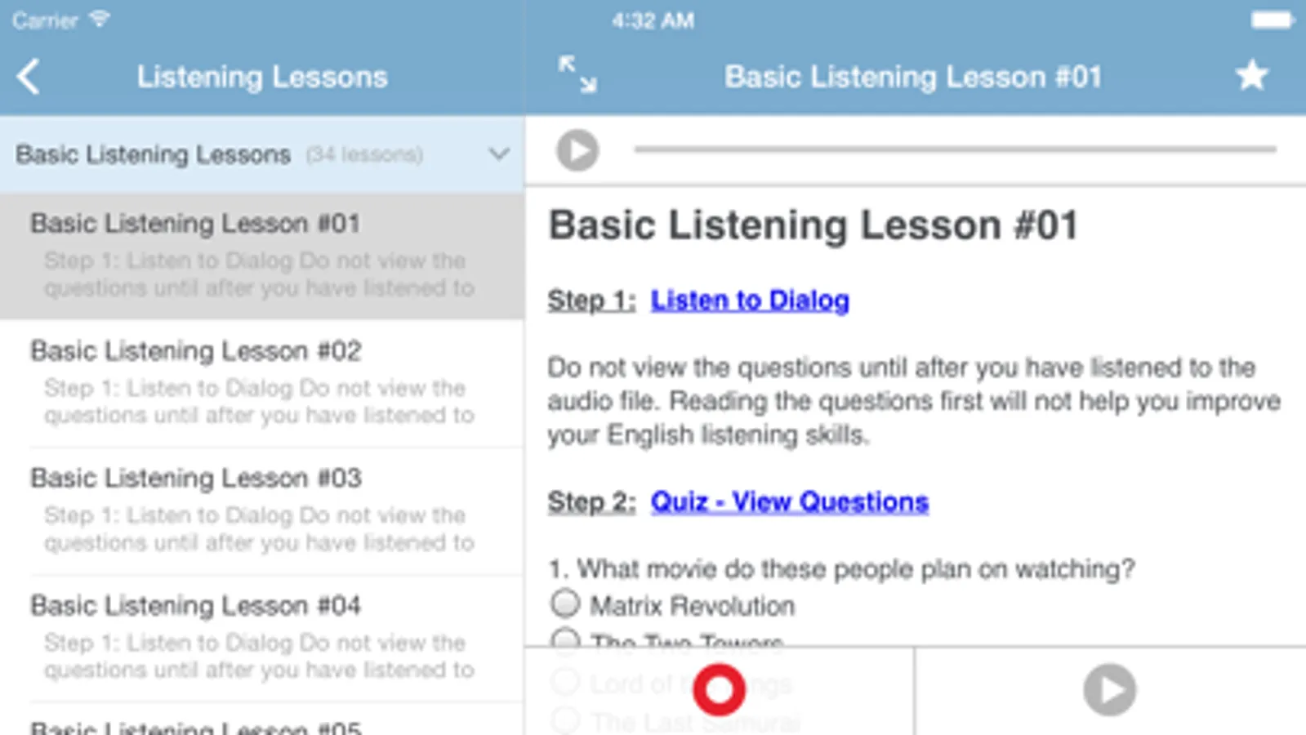The height and width of the screenshot is (735, 1306).
Task: Select the Matrix Revolution radio option
Action: [x=565, y=604]
